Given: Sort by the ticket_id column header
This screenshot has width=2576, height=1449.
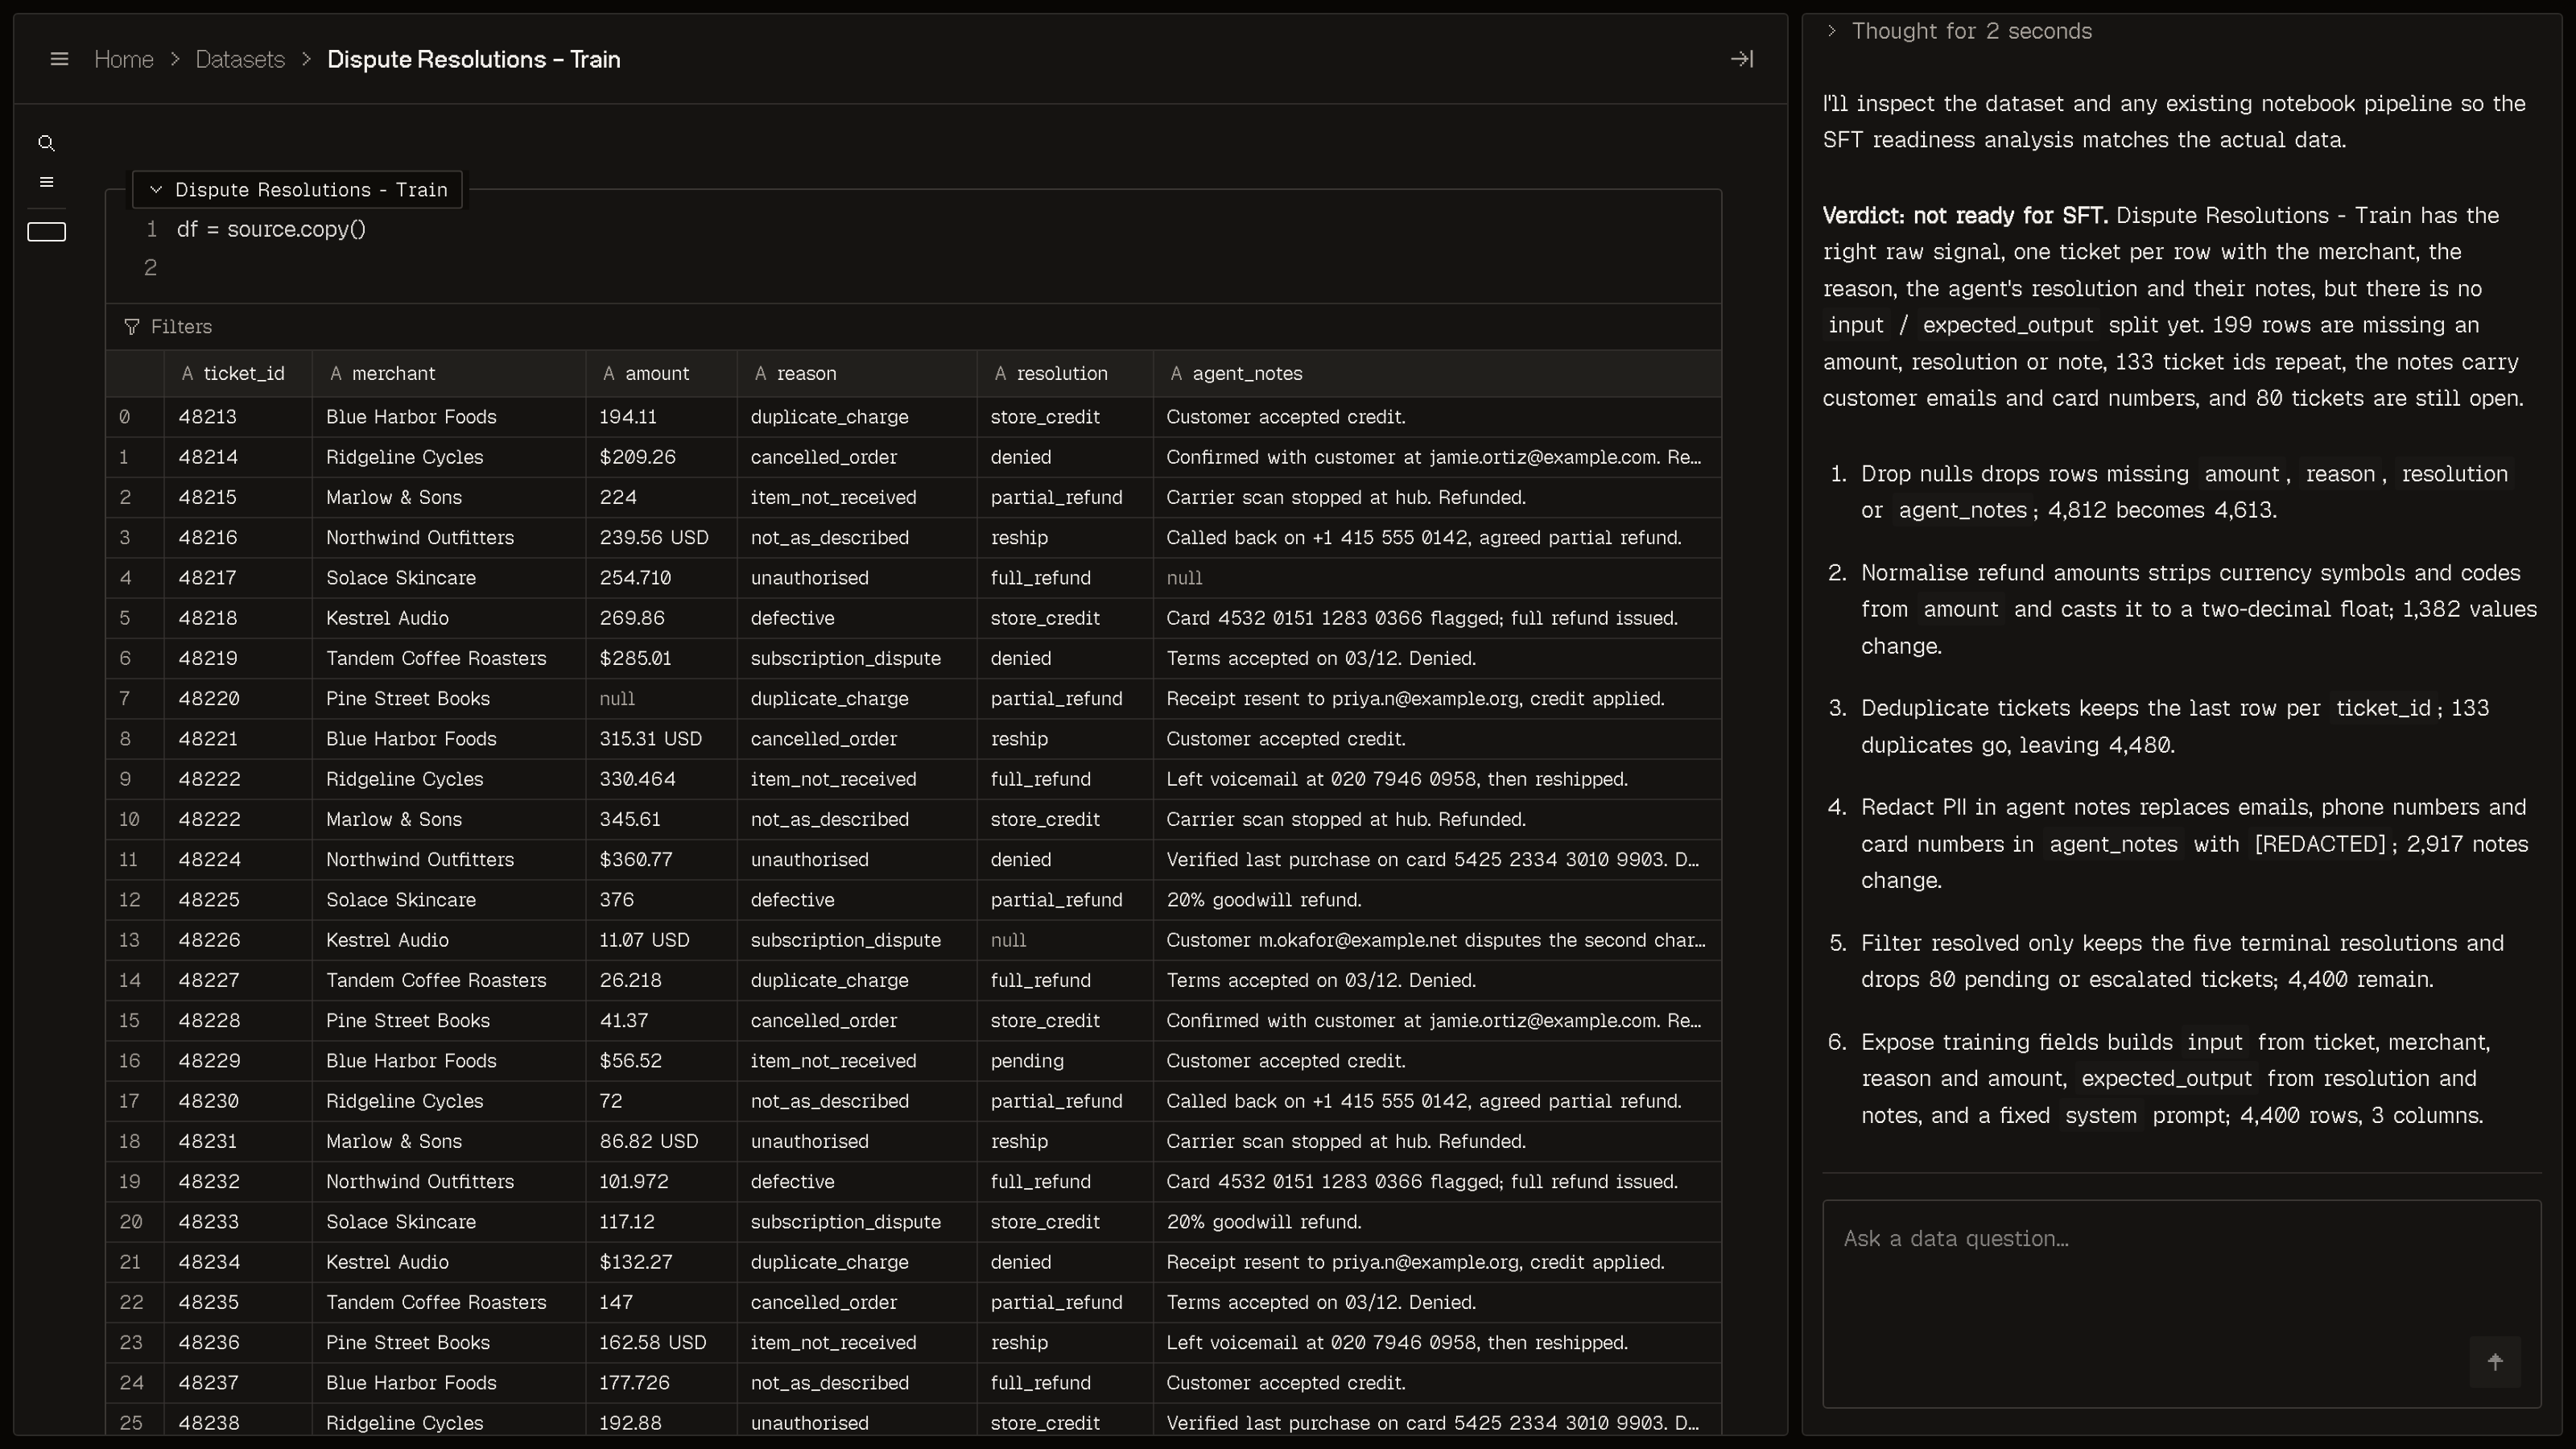Looking at the screenshot, I should coord(238,374).
